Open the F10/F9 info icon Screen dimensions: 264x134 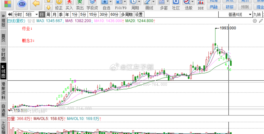point(119,2)
